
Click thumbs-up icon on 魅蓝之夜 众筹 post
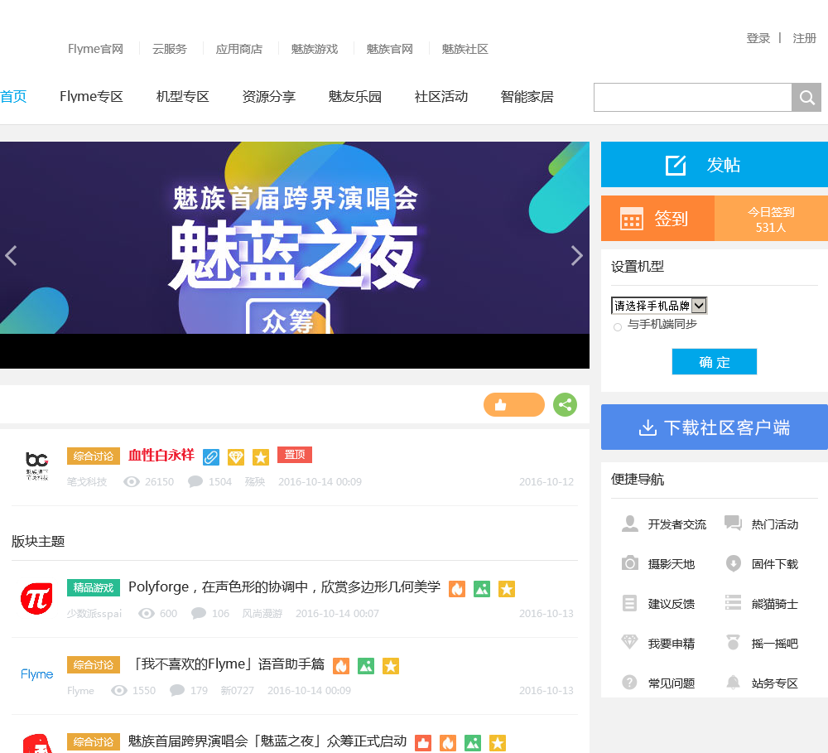tap(423, 743)
